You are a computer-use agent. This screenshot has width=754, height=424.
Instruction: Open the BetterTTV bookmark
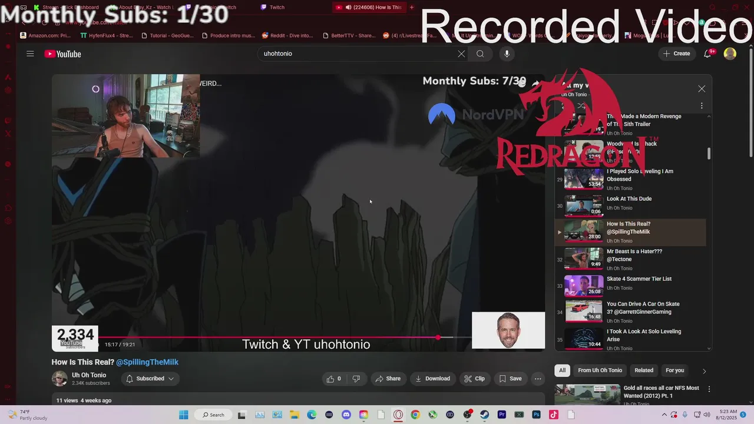coord(349,35)
